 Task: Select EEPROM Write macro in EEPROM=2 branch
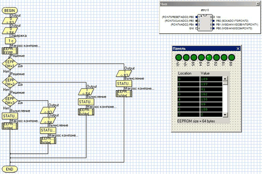86,112
